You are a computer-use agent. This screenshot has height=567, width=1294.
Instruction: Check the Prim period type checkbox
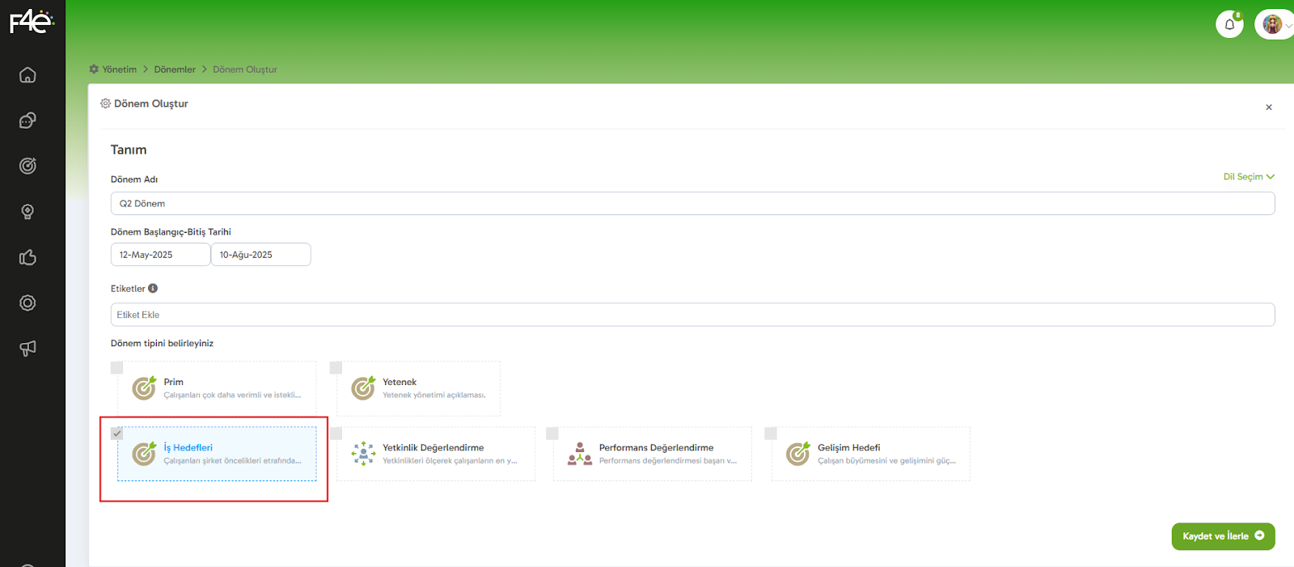[x=117, y=368]
